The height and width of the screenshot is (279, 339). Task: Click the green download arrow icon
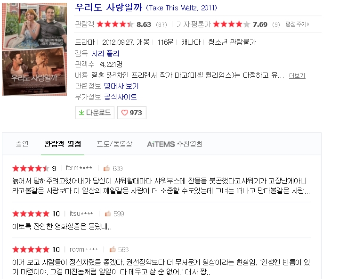point(81,113)
